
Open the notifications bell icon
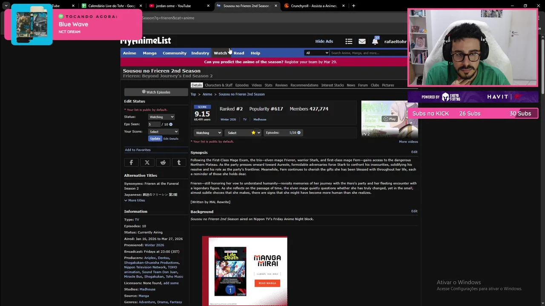(375, 42)
